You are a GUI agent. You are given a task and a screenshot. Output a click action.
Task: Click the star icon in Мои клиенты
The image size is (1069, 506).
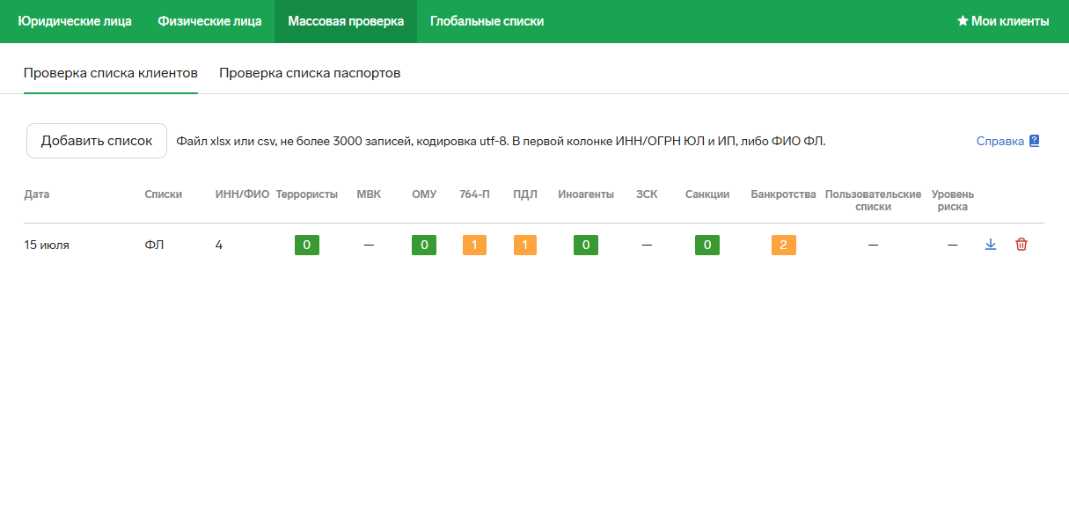[963, 21]
